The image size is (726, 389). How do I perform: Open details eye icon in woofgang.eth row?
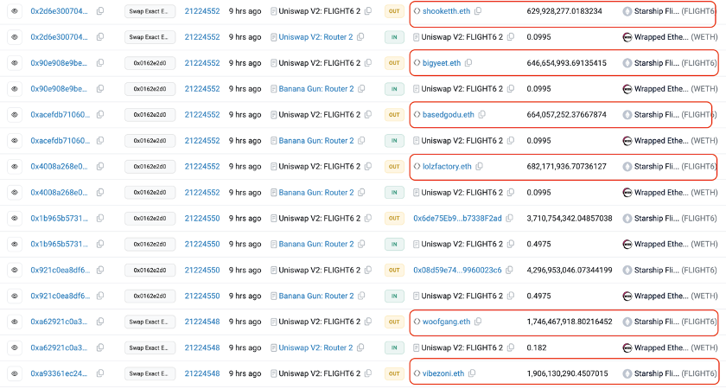pyautogui.click(x=15, y=322)
